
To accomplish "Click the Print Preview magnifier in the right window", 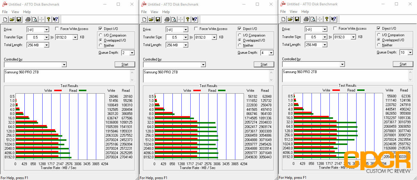I will 313,19.
